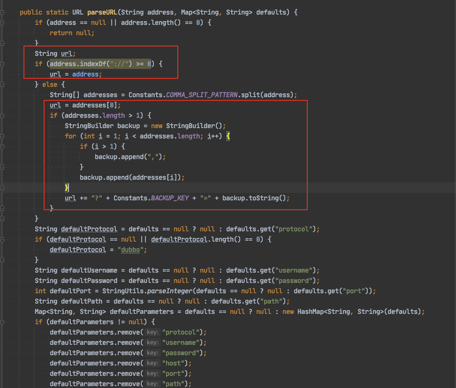456x388 pixels.
Task: Collapse the if (i > 1) block
Action: coord(2,146)
